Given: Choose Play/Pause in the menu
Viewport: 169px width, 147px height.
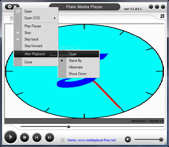Looking at the screenshot, I should [36, 26].
